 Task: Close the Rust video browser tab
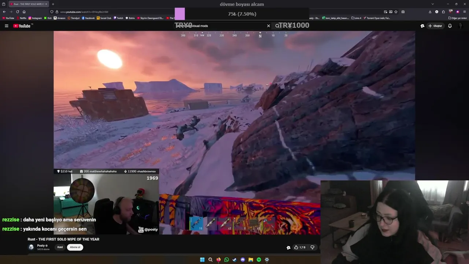46,4
